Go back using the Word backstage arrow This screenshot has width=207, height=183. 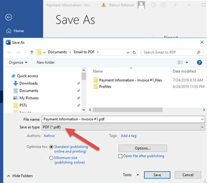[9, 17]
